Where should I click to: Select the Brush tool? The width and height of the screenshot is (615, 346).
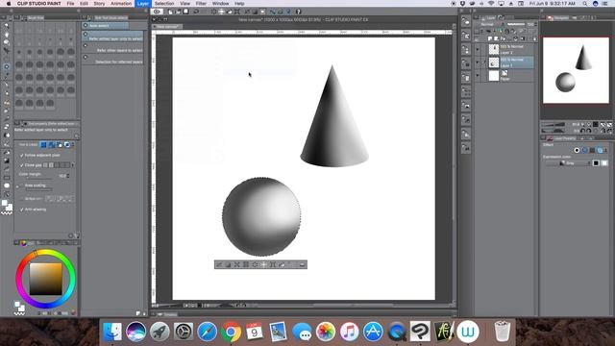click(x=7, y=103)
